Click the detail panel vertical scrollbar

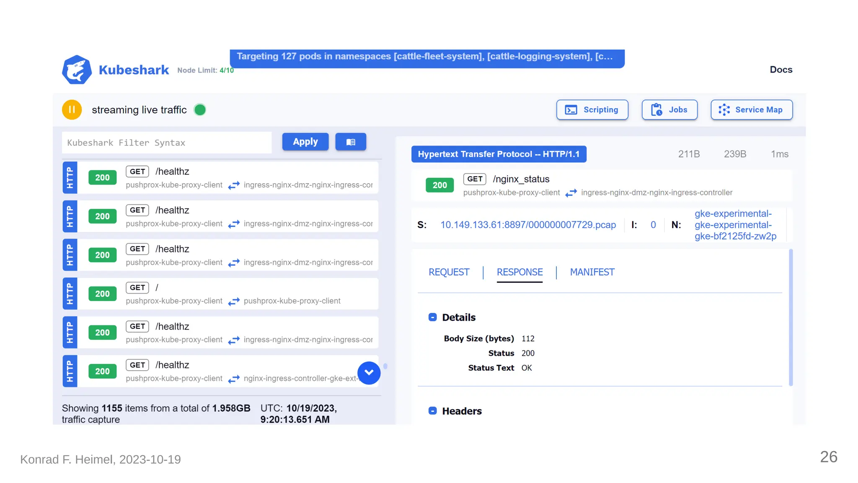791,317
